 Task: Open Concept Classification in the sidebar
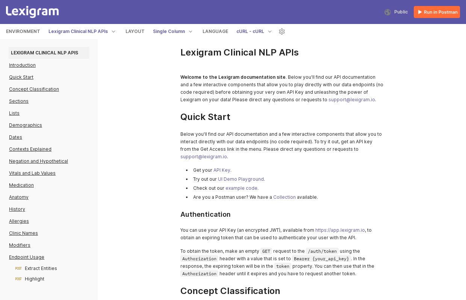(x=34, y=89)
